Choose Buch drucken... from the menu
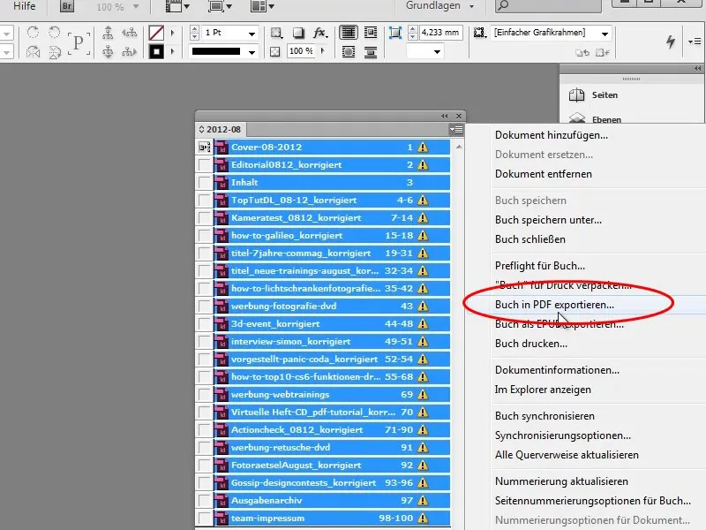706x530 pixels. click(x=531, y=344)
